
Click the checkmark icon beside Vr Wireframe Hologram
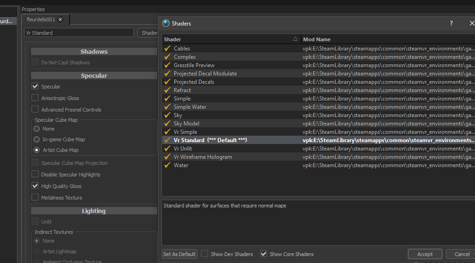coord(167,157)
